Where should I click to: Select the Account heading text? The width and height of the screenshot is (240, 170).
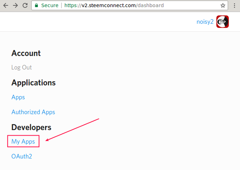26,53
